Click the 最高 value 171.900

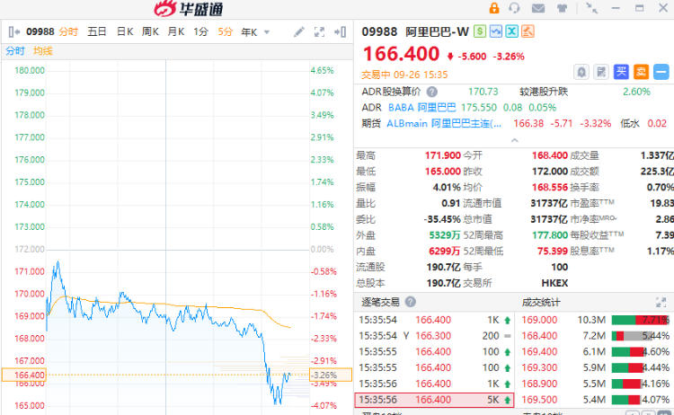[443, 155]
